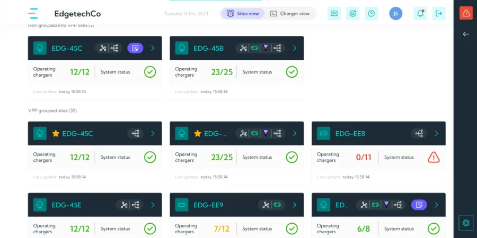Expand the non-grouped EDG-45B card chevron

pos(295,48)
